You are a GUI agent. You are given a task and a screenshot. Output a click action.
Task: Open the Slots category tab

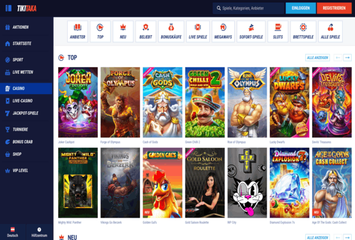point(278,31)
